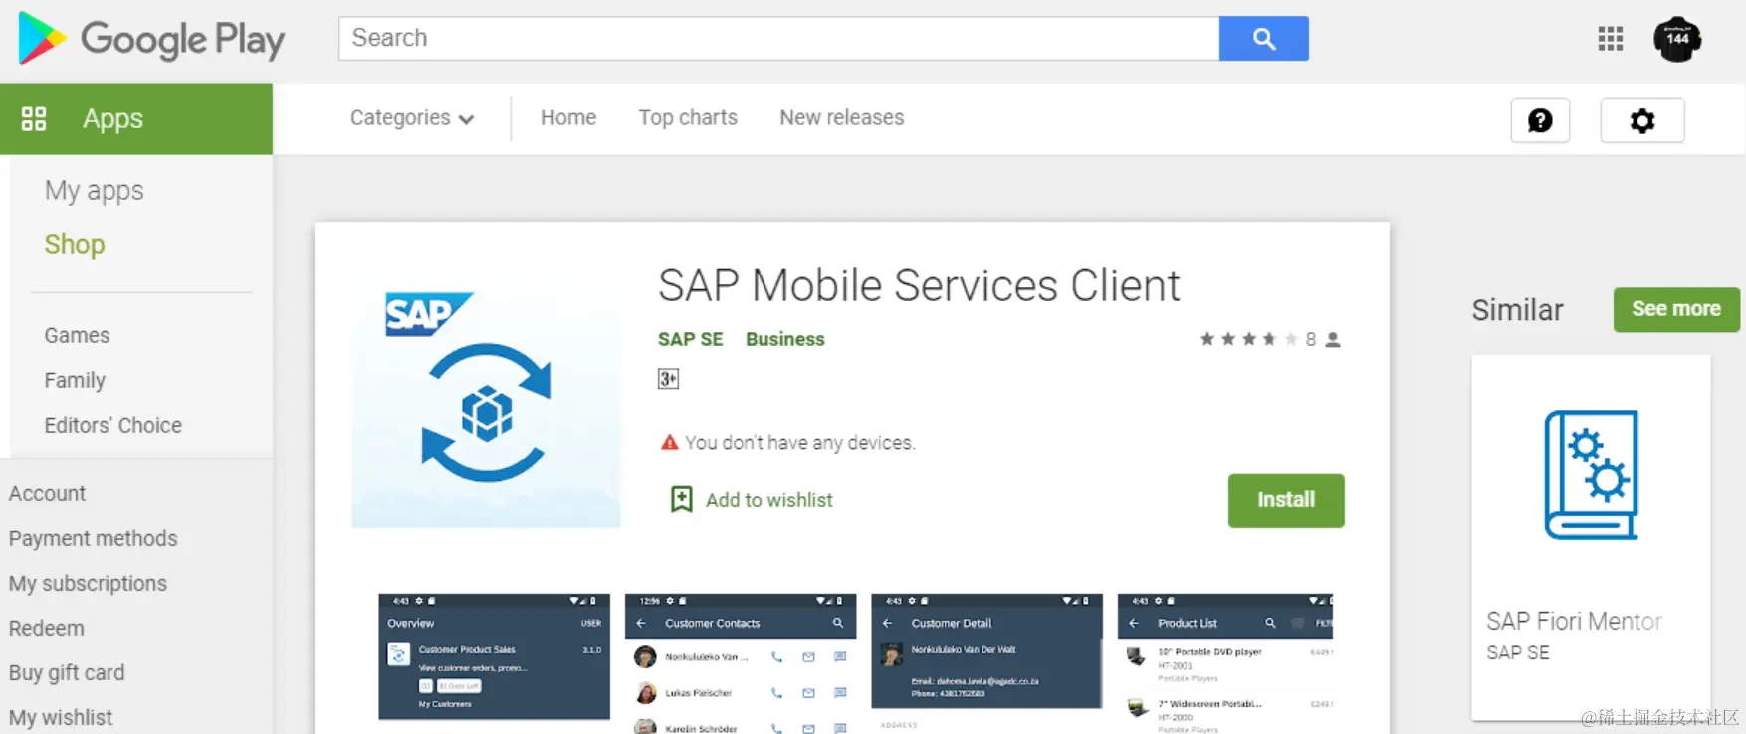
Task: Click the SAP Mobile Services Client title
Action: pyautogui.click(x=919, y=286)
